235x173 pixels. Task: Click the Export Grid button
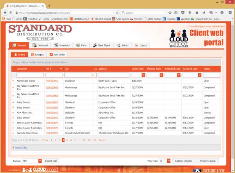[51, 161]
